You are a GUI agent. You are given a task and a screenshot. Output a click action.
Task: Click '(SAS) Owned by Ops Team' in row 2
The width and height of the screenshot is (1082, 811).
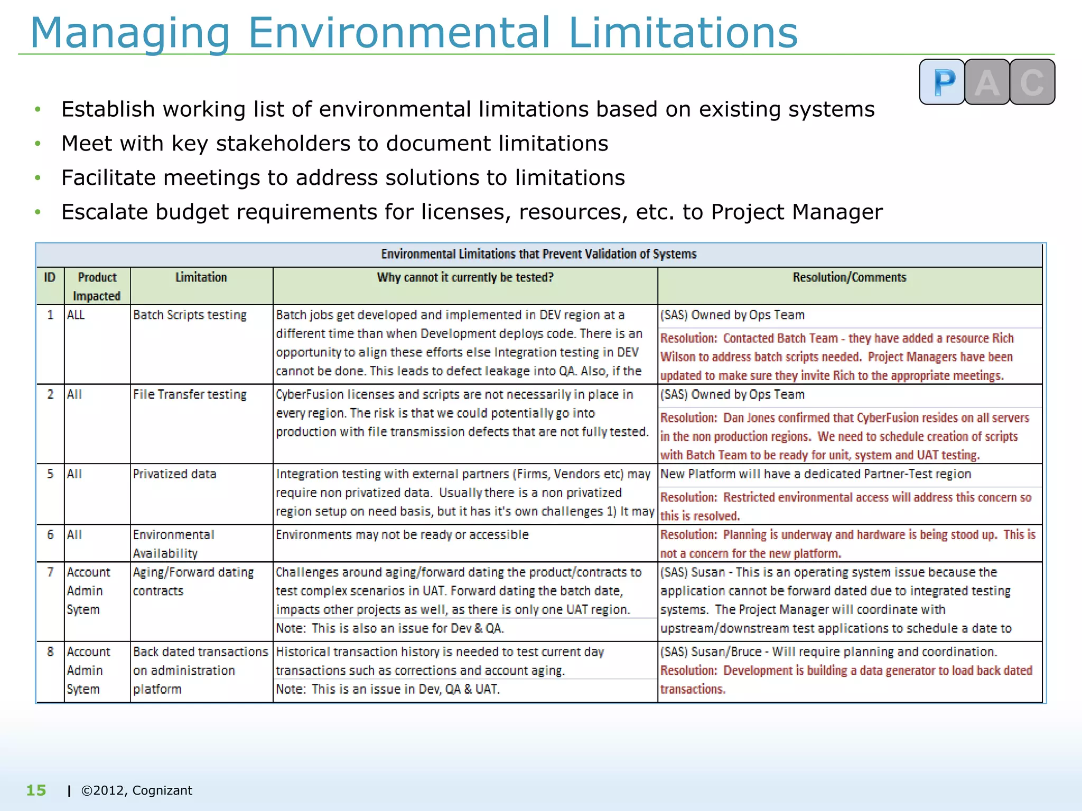click(x=733, y=394)
